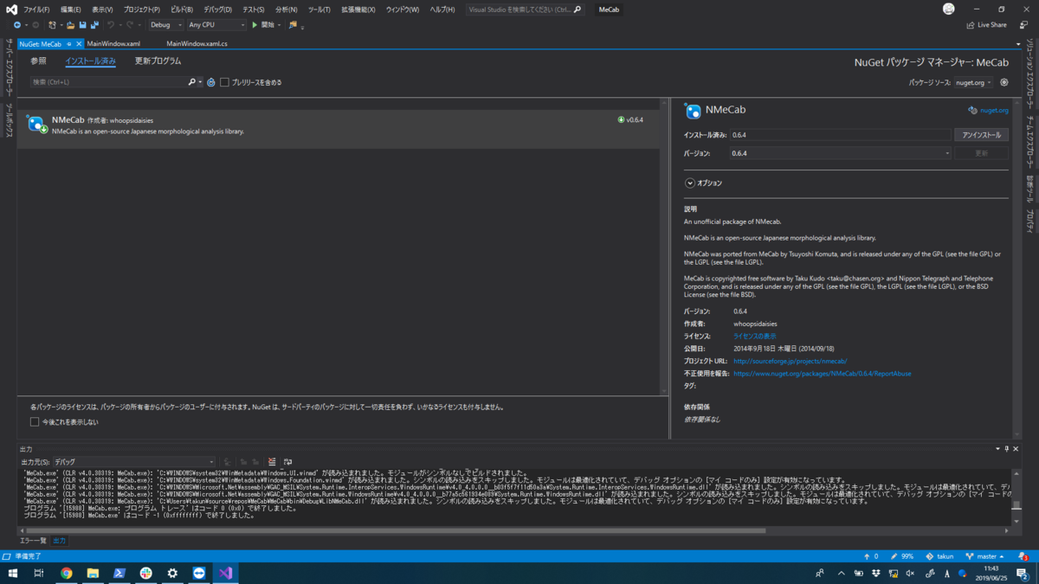
Task: Click the notifications bell in status bar
Action: pyautogui.click(x=1024, y=556)
